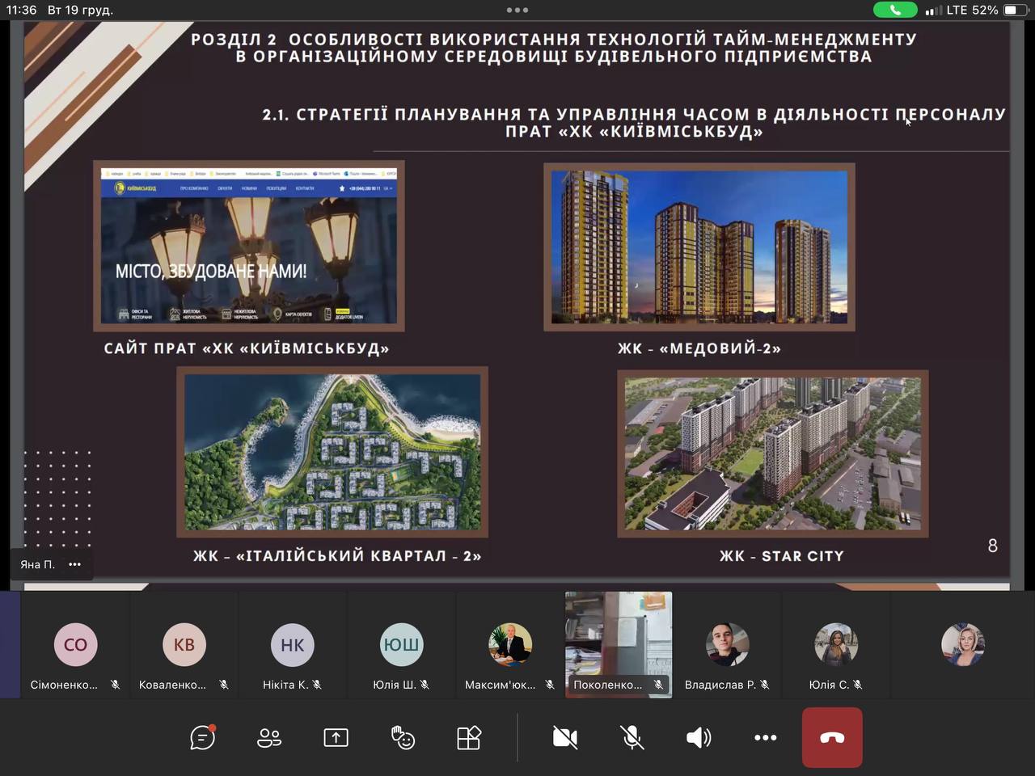
Task: Select participant Сімоненко avatar
Action: pyautogui.click(x=75, y=644)
